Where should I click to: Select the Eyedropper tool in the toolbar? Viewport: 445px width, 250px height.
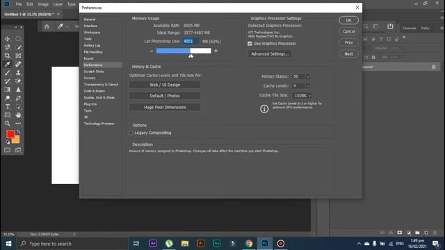point(8,64)
